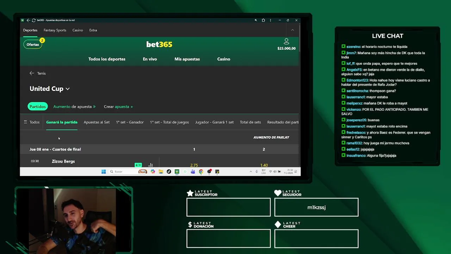Click the back arrow beside Tenis
The image size is (451, 254).
[32, 73]
